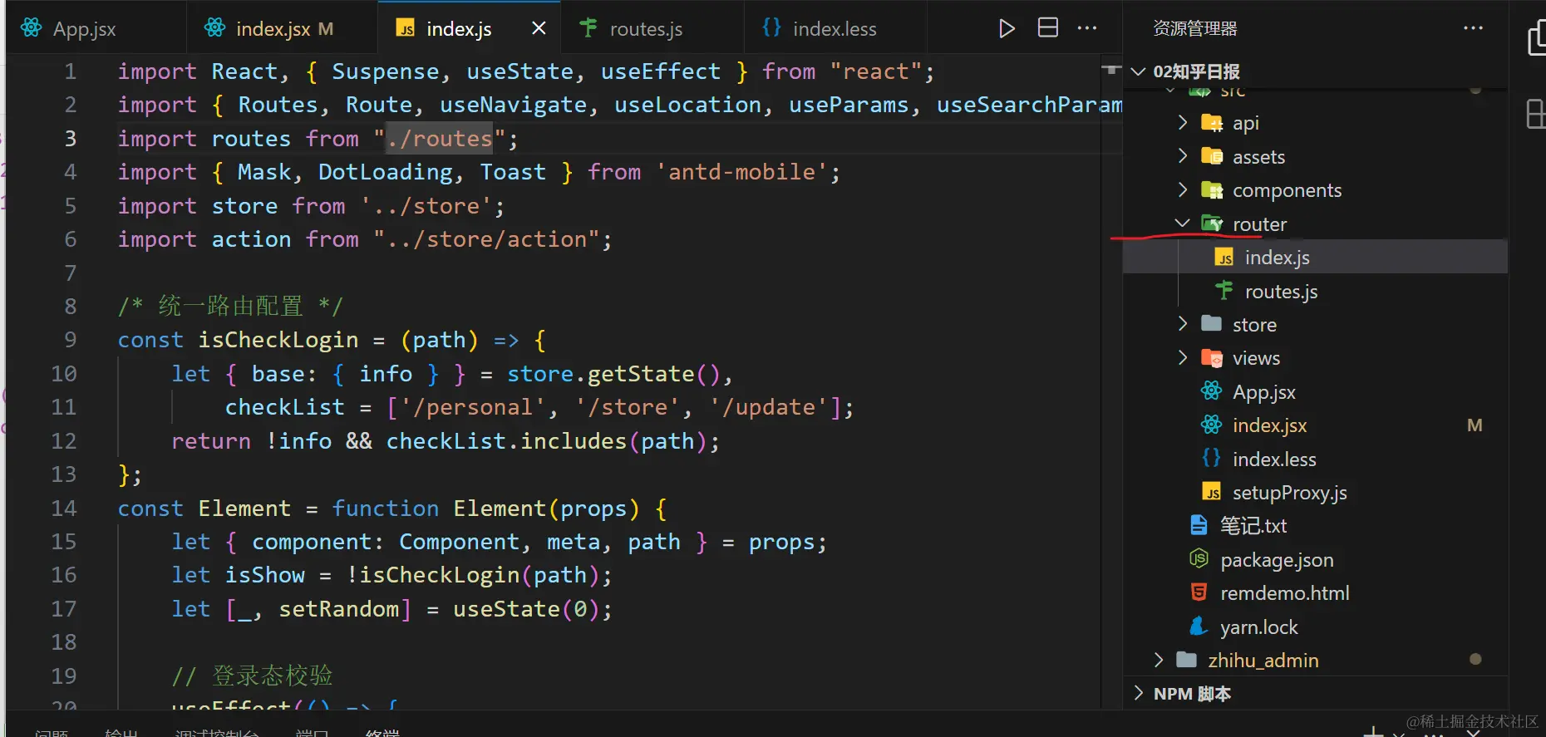This screenshot has width=1546, height=737.
Task: Open editor more actions menu
Action: point(1087,28)
